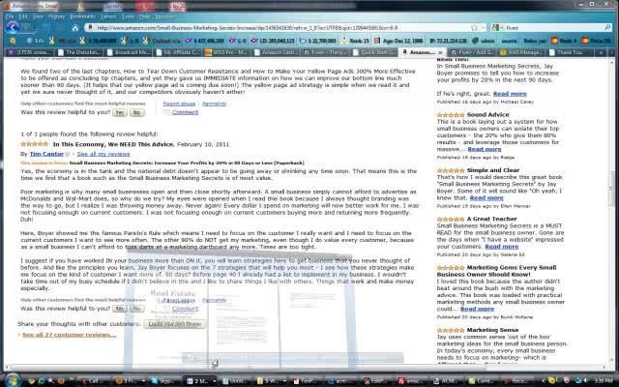Expand grouped Firefox windows in taskbar

click(143, 381)
